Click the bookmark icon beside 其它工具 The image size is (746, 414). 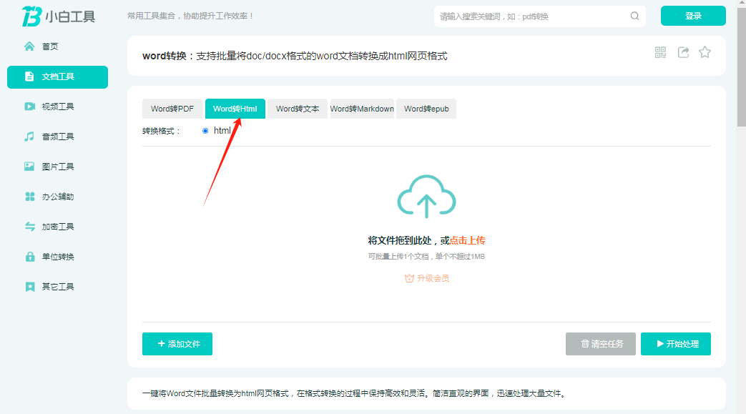pyautogui.click(x=30, y=287)
